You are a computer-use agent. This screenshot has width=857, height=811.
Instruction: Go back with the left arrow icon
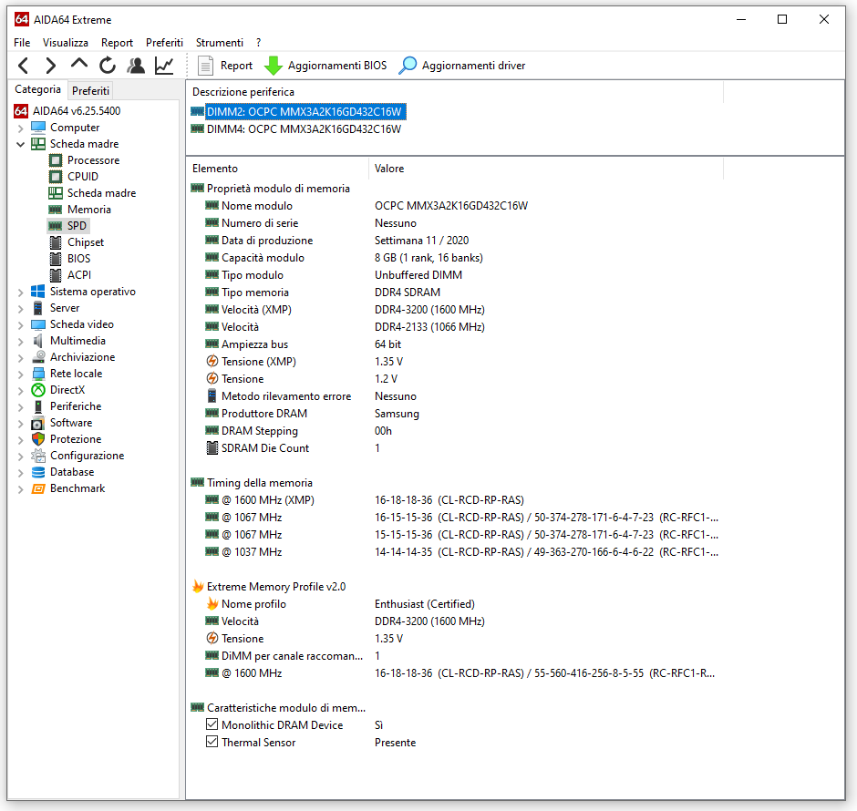(23, 66)
